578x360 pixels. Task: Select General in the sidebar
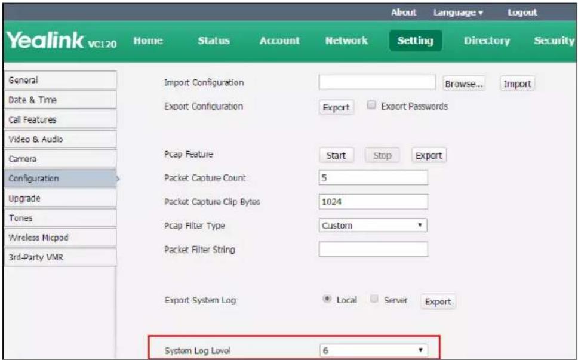[61, 81]
